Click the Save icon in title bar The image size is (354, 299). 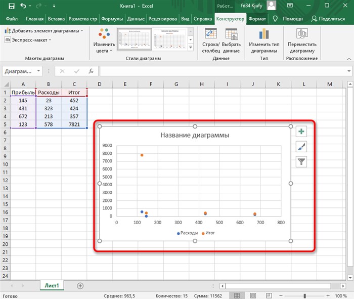point(11,6)
